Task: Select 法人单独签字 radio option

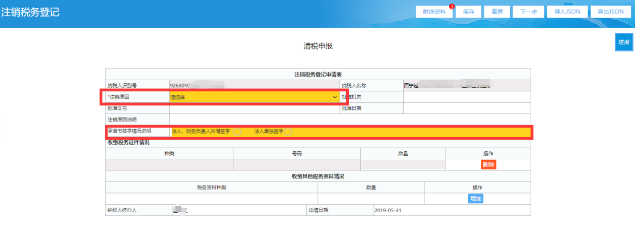Action: [288, 132]
